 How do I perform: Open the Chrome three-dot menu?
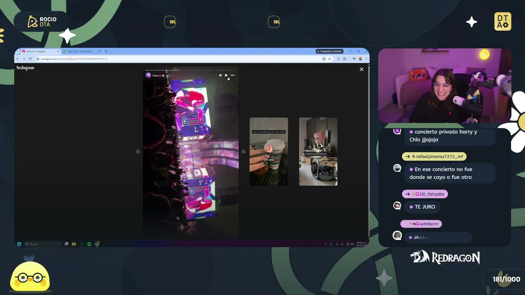[x=366, y=59]
